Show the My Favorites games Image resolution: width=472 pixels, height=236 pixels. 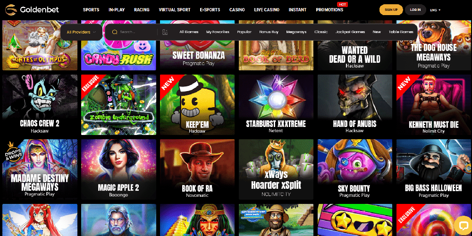218,32
